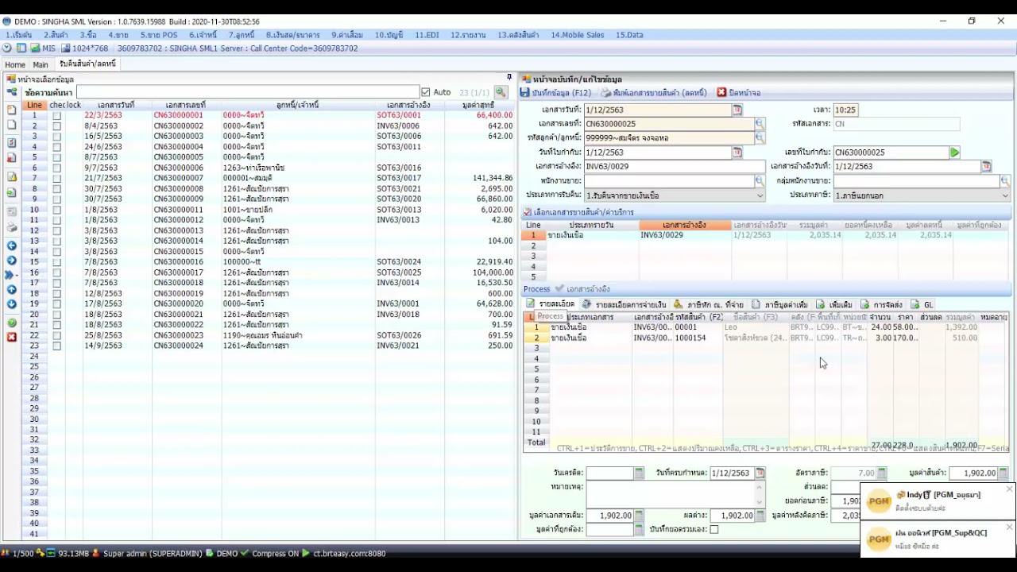Open the 12.รายงาน menu
The height and width of the screenshot is (572, 1017).
468,35
